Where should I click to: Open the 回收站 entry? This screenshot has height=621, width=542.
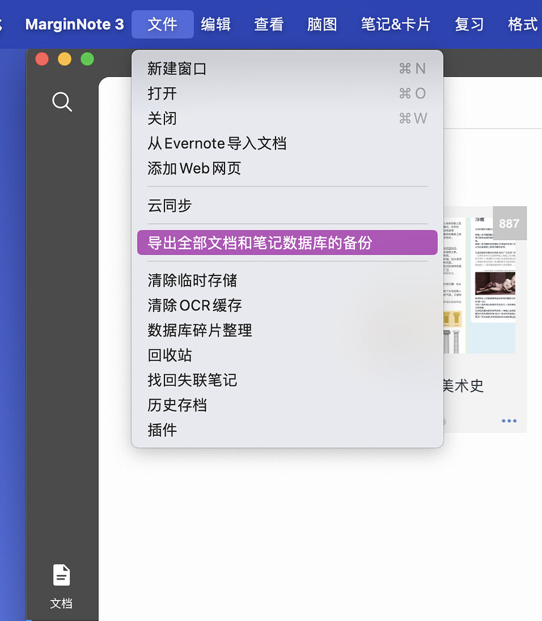[x=170, y=355]
